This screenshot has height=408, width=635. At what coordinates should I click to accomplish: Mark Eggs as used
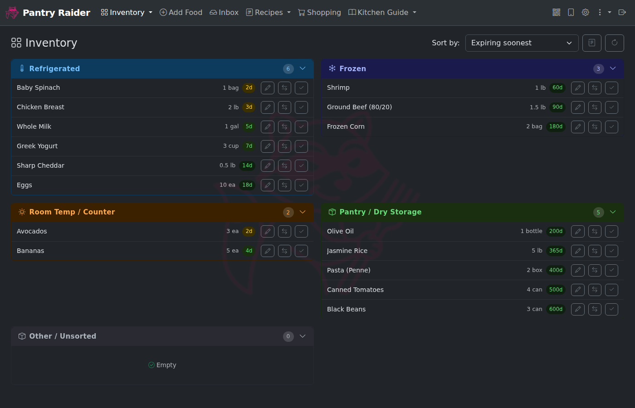point(301,185)
